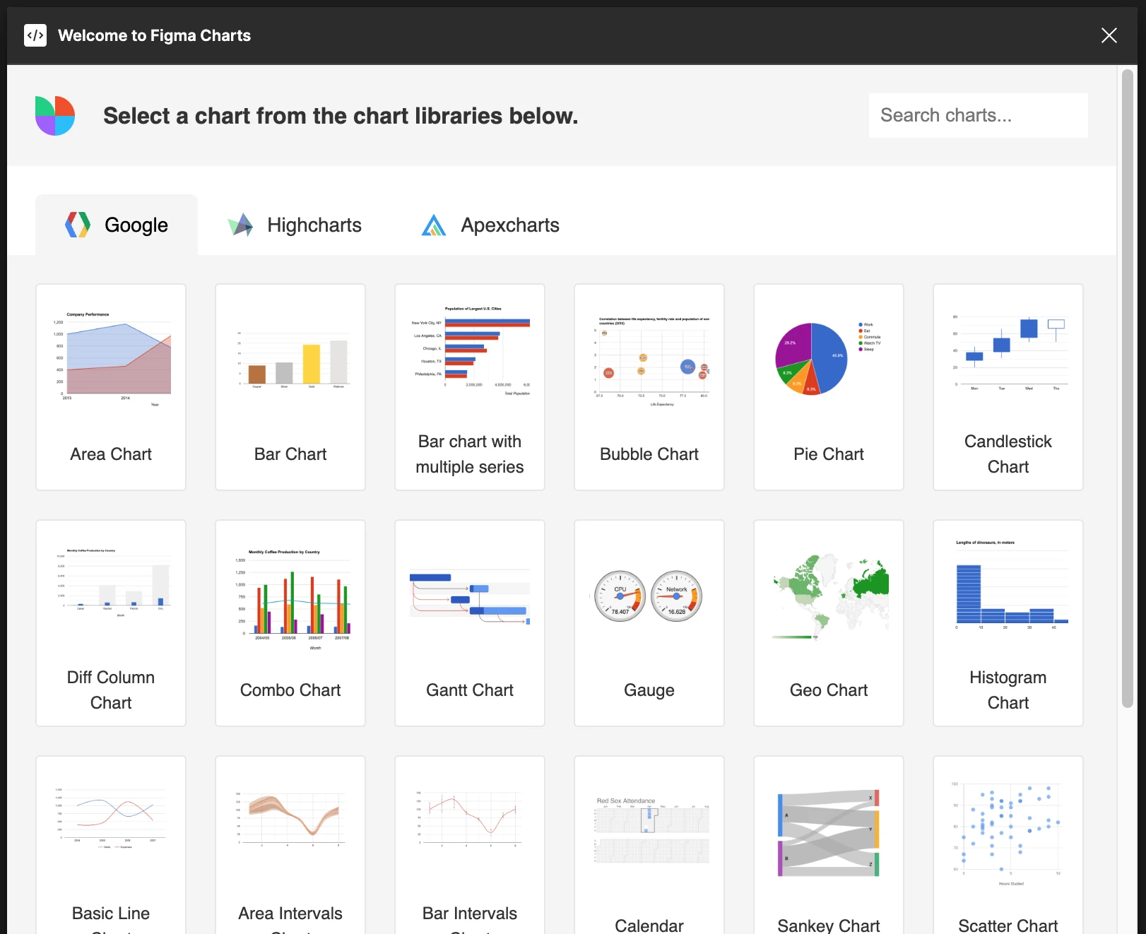Click the 'Combo Chart' label
Viewport: 1146px width, 934px height.
pyautogui.click(x=290, y=690)
